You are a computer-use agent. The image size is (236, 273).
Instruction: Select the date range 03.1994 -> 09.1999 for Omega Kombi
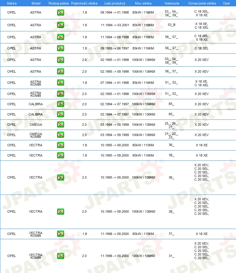pos(115,135)
